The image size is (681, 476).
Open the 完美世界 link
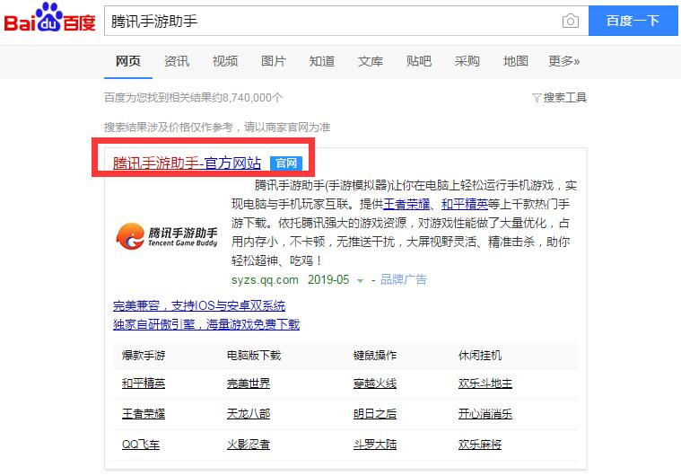click(x=249, y=383)
